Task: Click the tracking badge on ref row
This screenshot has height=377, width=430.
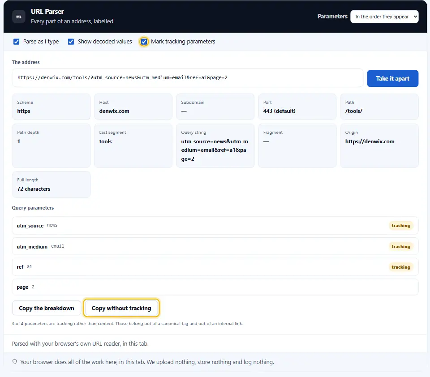Action: tap(400, 267)
